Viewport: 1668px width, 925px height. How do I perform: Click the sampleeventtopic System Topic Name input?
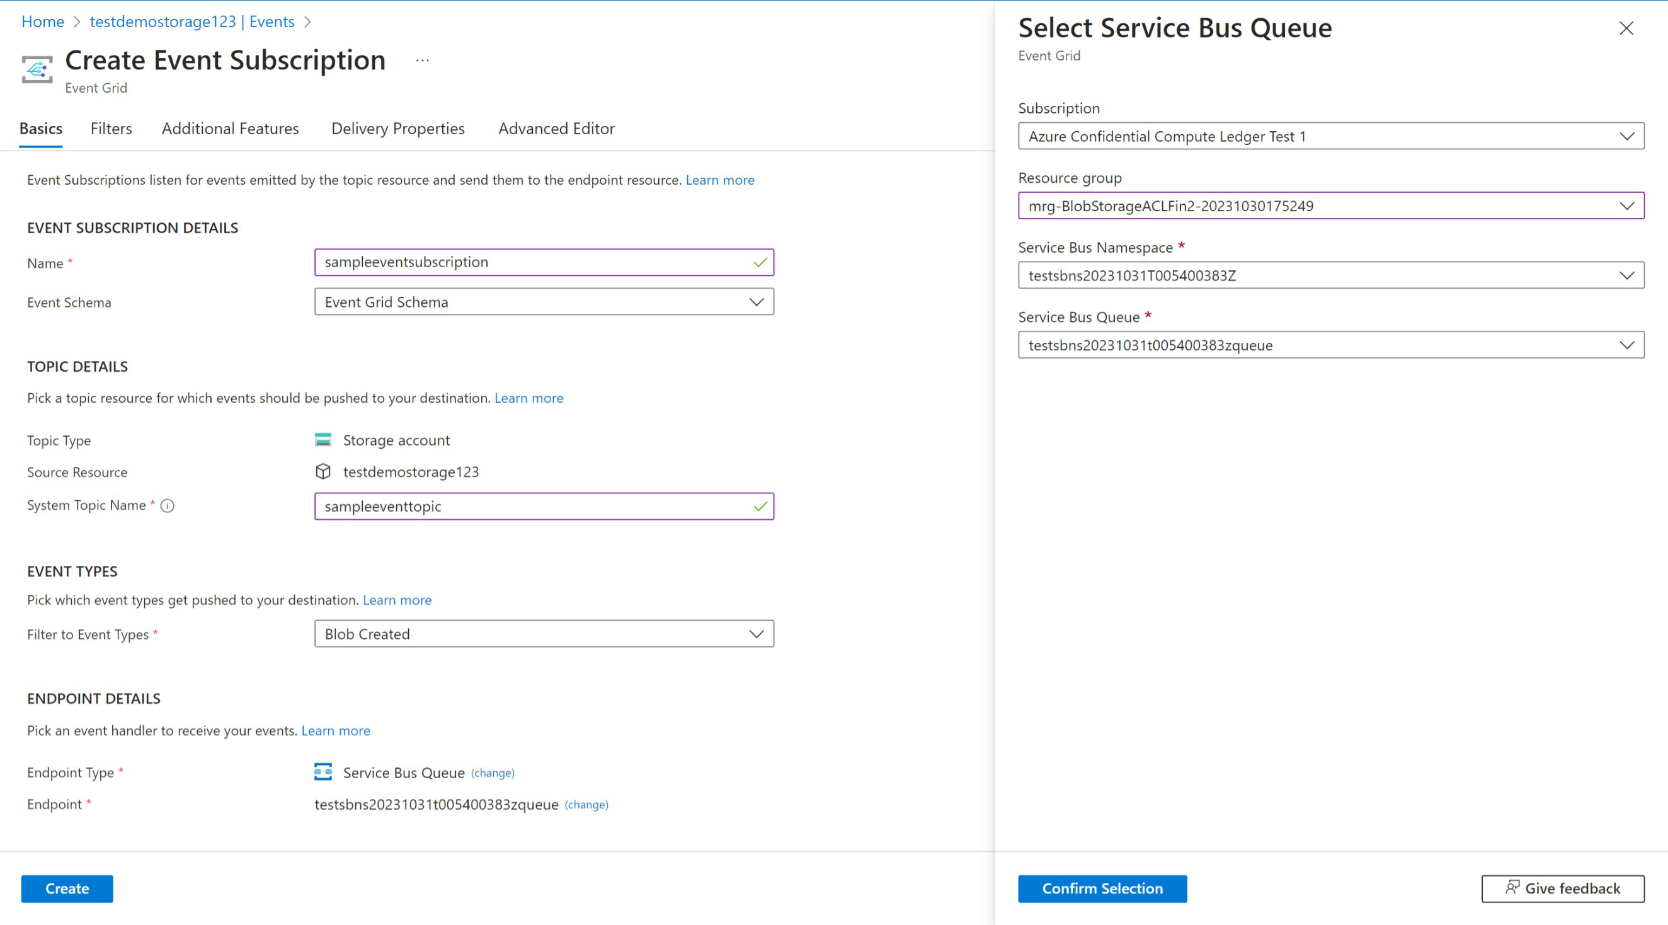(544, 506)
